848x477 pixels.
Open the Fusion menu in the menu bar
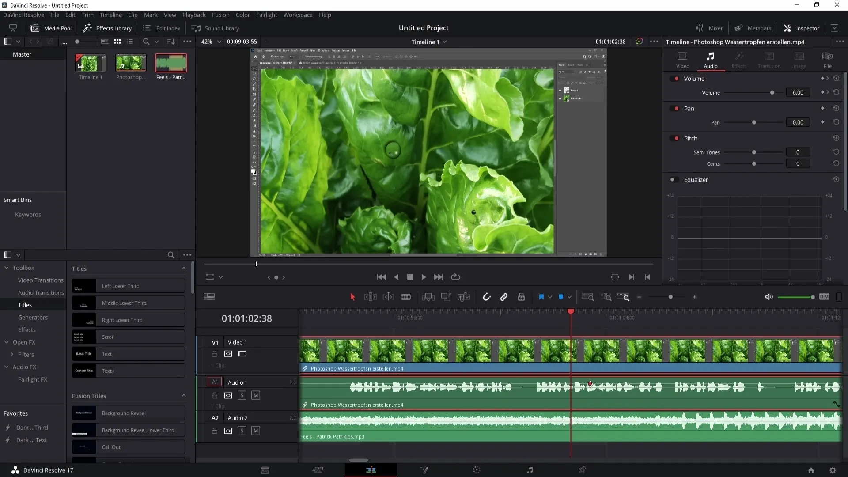[220, 15]
